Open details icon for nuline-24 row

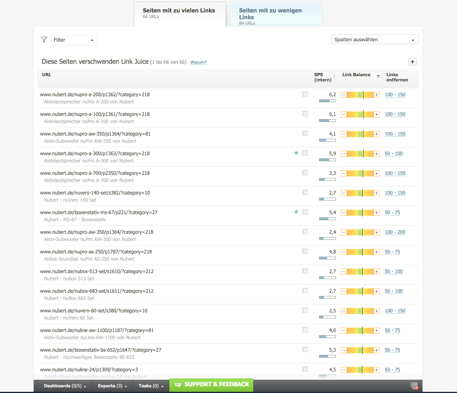coord(305,369)
